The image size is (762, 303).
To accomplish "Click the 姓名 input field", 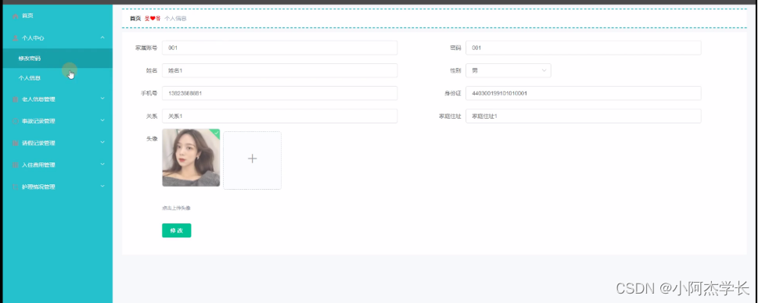I will click(280, 70).
